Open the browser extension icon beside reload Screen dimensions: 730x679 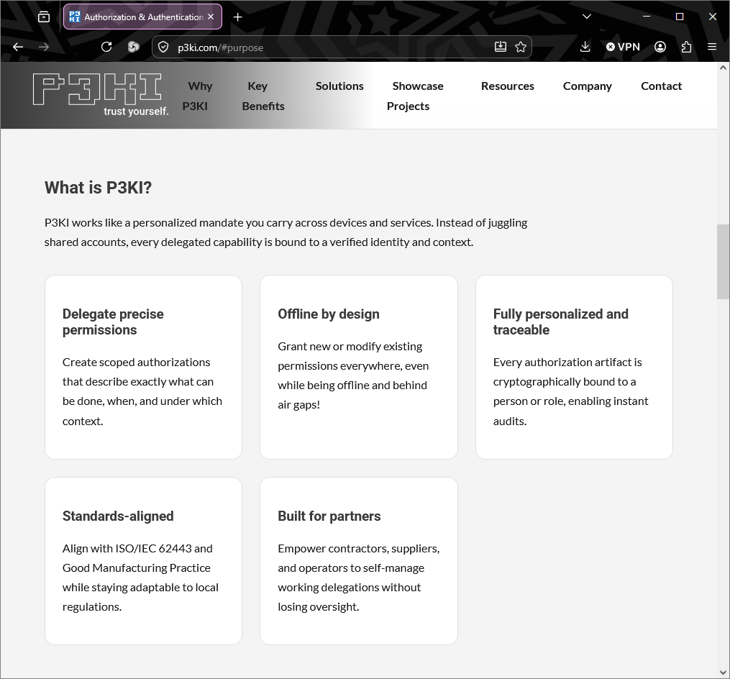[134, 47]
